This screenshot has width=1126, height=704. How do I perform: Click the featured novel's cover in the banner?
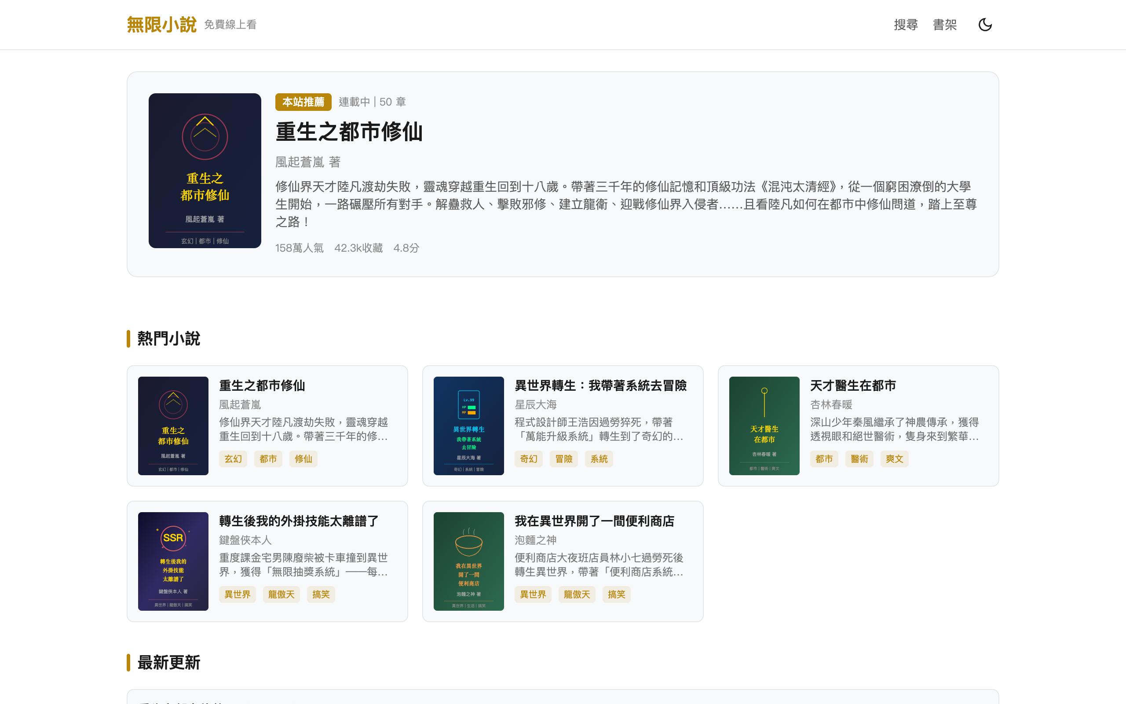click(x=205, y=170)
